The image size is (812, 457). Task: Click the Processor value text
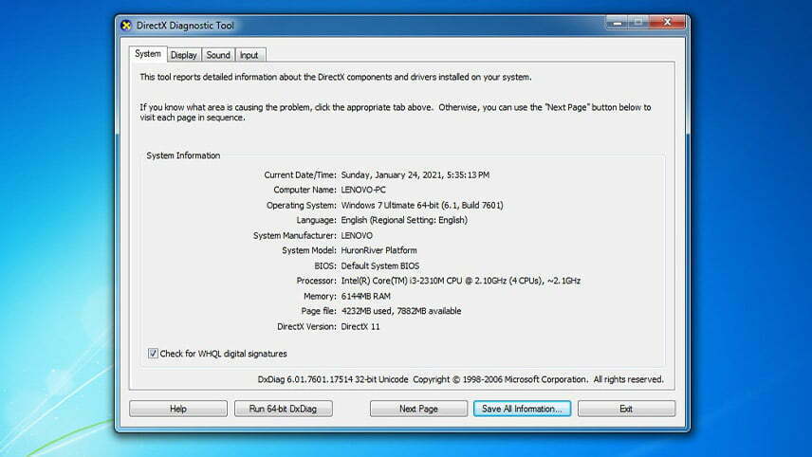point(460,281)
